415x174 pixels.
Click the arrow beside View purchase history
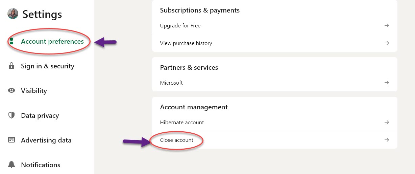tap(387, 43)
